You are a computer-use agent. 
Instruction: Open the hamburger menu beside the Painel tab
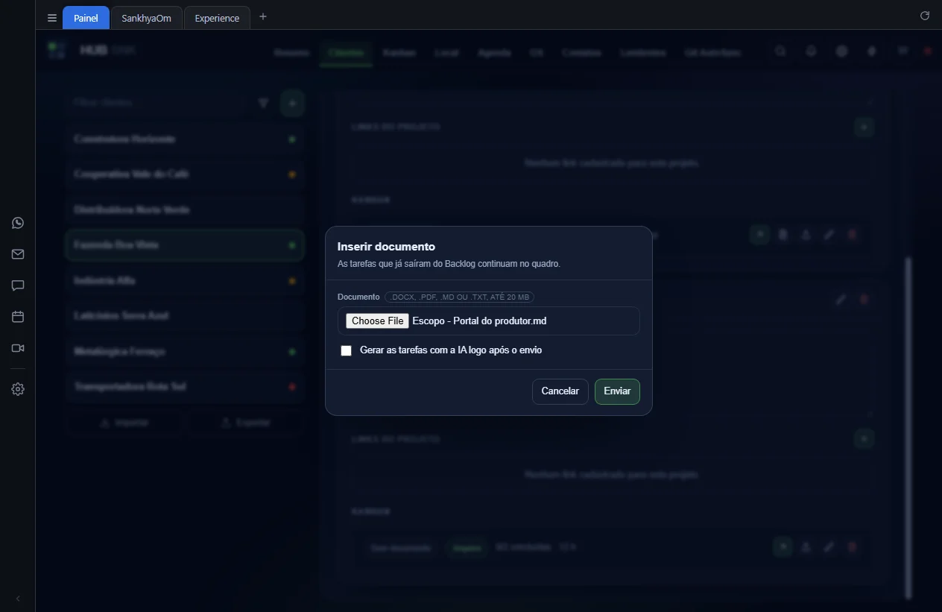tap(52, 18)
